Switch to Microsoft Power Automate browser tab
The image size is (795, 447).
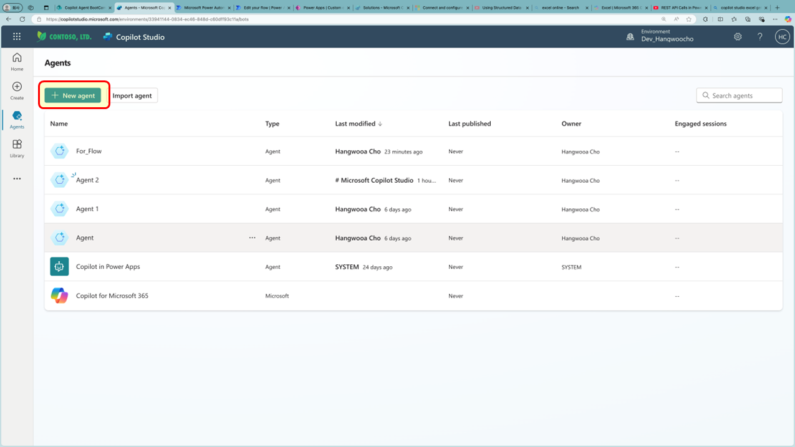(x=203, y=7)
